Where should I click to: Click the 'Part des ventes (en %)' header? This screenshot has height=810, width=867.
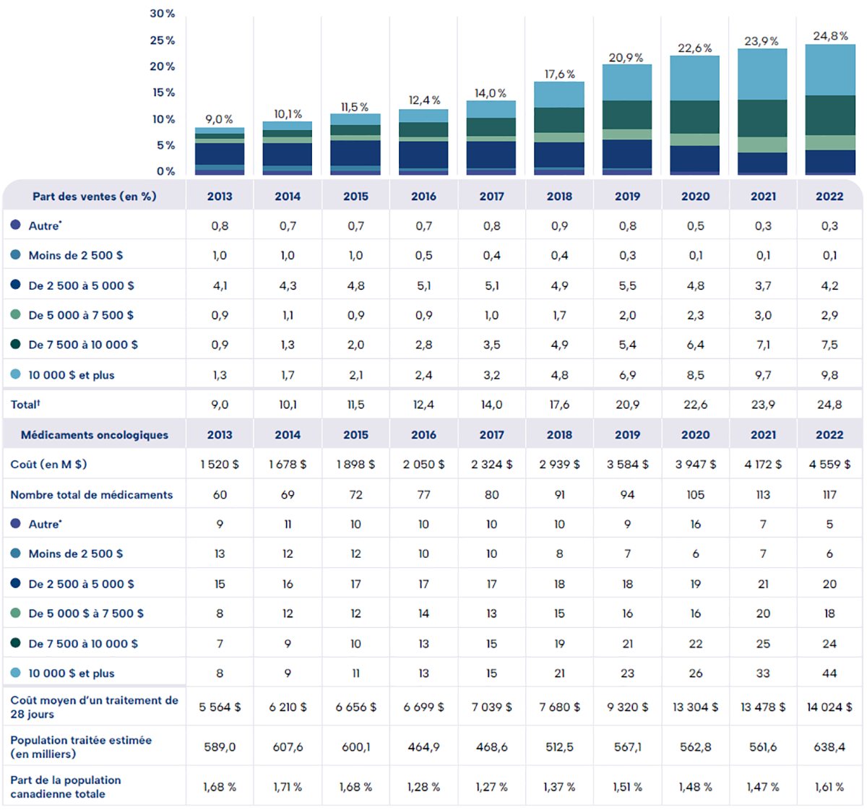click(x=94, y=197)
